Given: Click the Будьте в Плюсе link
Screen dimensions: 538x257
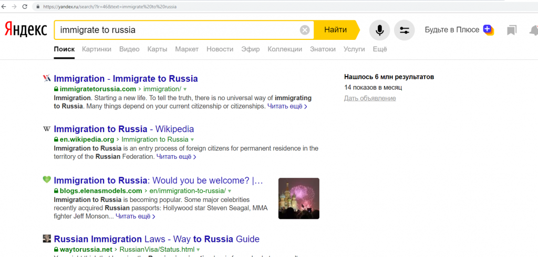Looking at the screenshot, I should [x=452, y=30].
